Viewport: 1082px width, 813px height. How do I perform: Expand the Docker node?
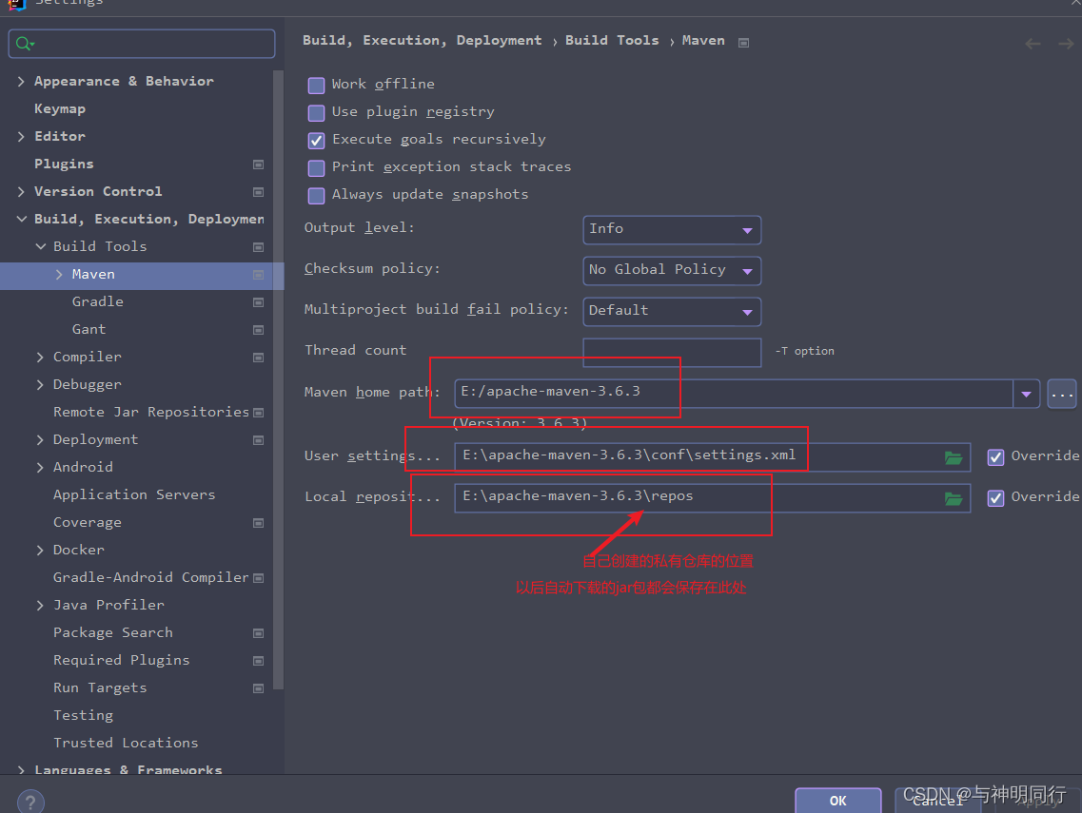[40, 551]
